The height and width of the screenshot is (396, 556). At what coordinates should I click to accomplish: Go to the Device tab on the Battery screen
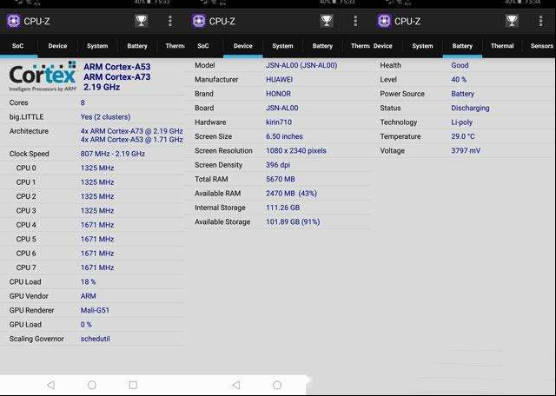tap(383, 46)
